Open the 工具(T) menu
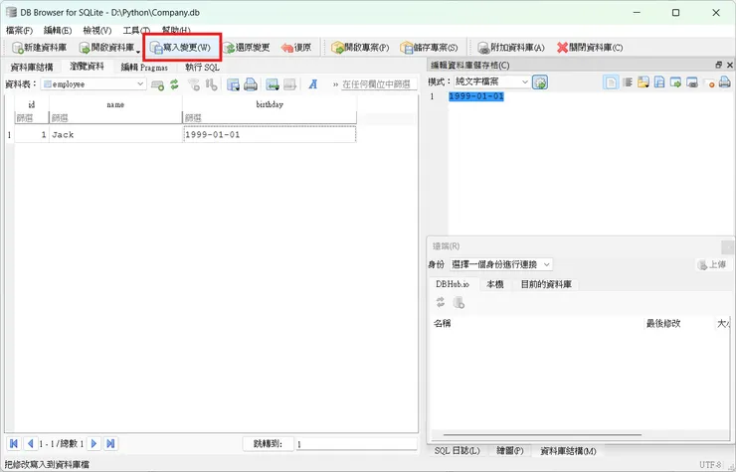Image resolution: width=736 pixels, height=472 pixels. [x=136, y=31]
